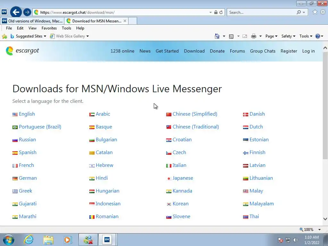Click the security padlock icon
Image resolution: width=328 pixels, height=246 pixels.
pyautogui.click(x=216, y=12)
